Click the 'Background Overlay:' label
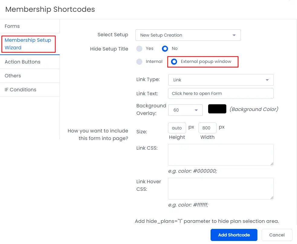 (x=151, y=109)
